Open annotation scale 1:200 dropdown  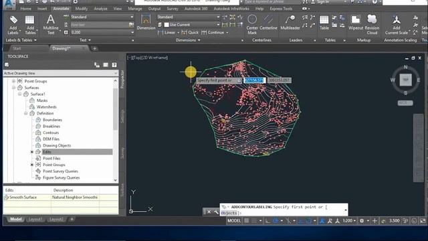pos(349,221)
